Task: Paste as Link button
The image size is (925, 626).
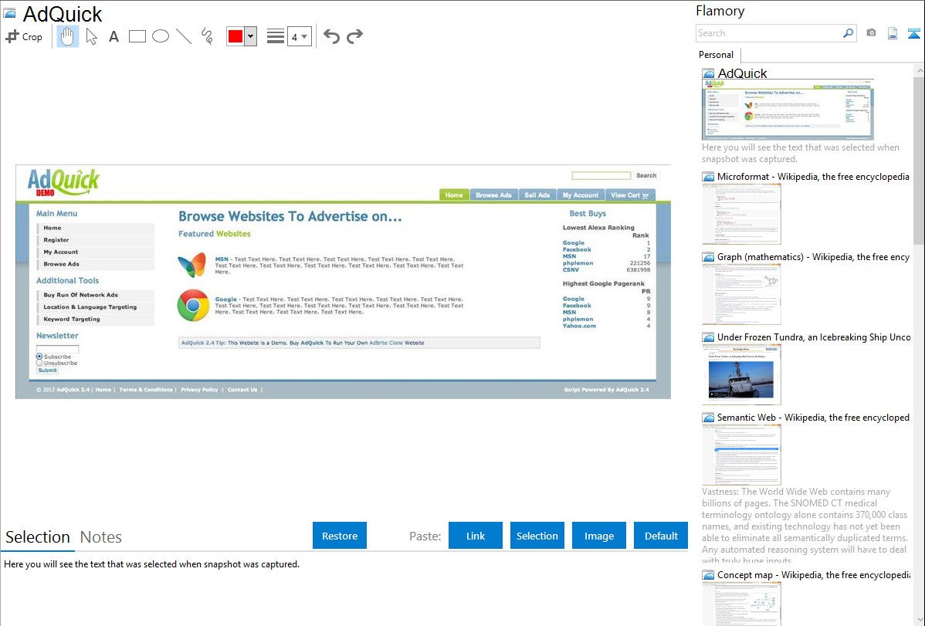Action: [476, 536]
